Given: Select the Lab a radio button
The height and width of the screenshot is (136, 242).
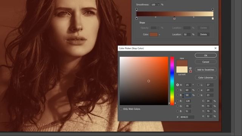Looking at the screenshot, I should (x=199, y=90).
